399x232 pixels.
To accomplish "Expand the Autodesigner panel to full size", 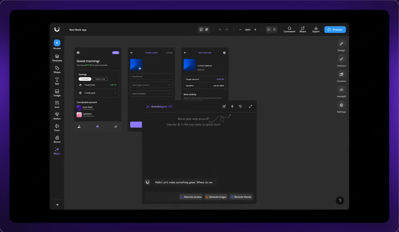I will (x=251, y=106).
